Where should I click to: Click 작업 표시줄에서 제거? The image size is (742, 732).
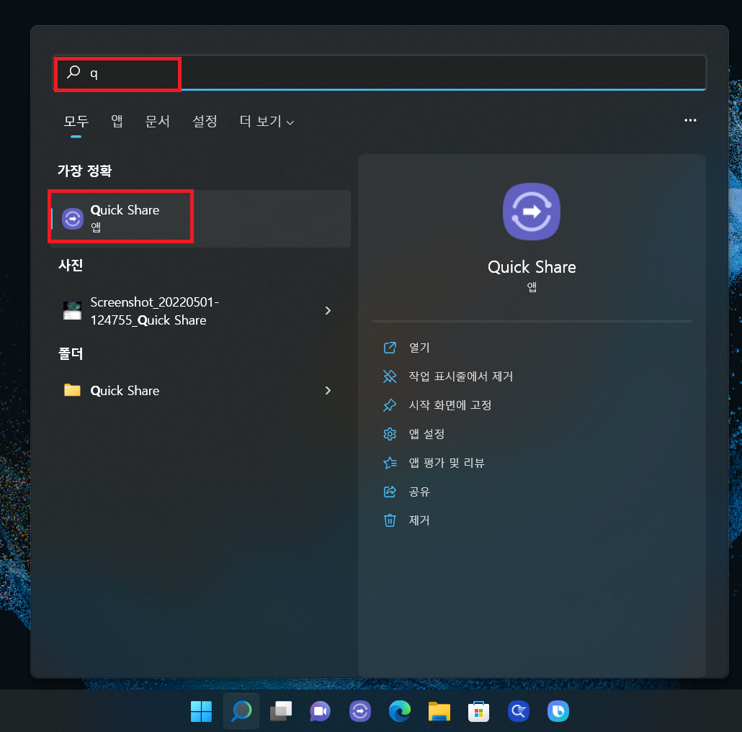(460, 376)
